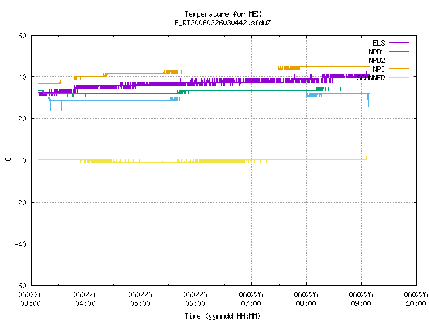The width and height of the screenshot is (429, 322).
Task: Click the y-axis label -60
Action: click(21, 286)
